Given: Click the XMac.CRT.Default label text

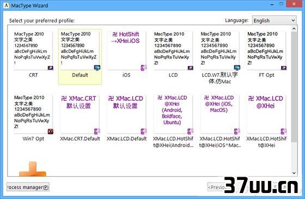Looking at the screenshot, I should tap(80, 138).
